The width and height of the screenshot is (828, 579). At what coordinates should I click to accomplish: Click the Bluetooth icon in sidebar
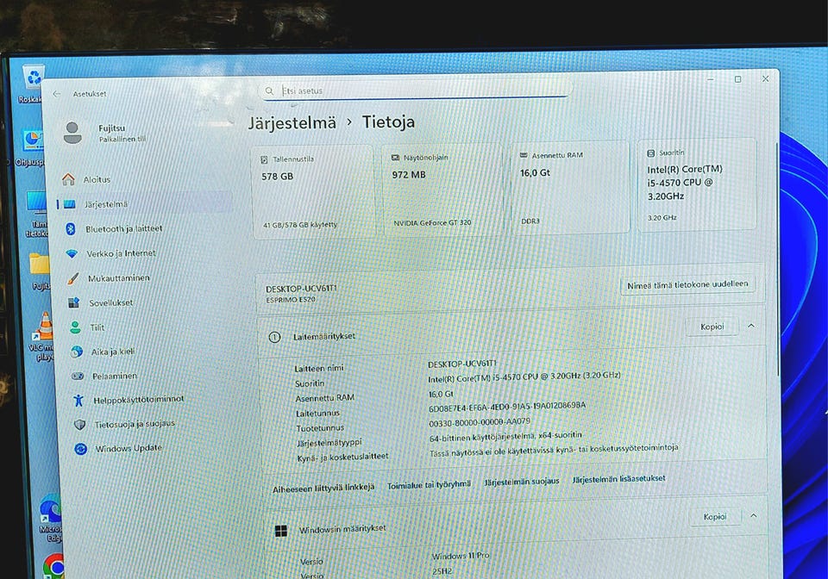(x=70, y=228)
